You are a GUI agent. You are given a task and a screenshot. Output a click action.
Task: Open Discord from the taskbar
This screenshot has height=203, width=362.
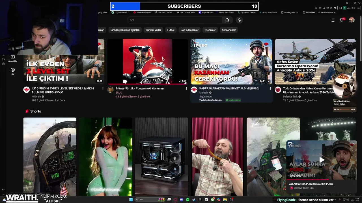[181, 200]
